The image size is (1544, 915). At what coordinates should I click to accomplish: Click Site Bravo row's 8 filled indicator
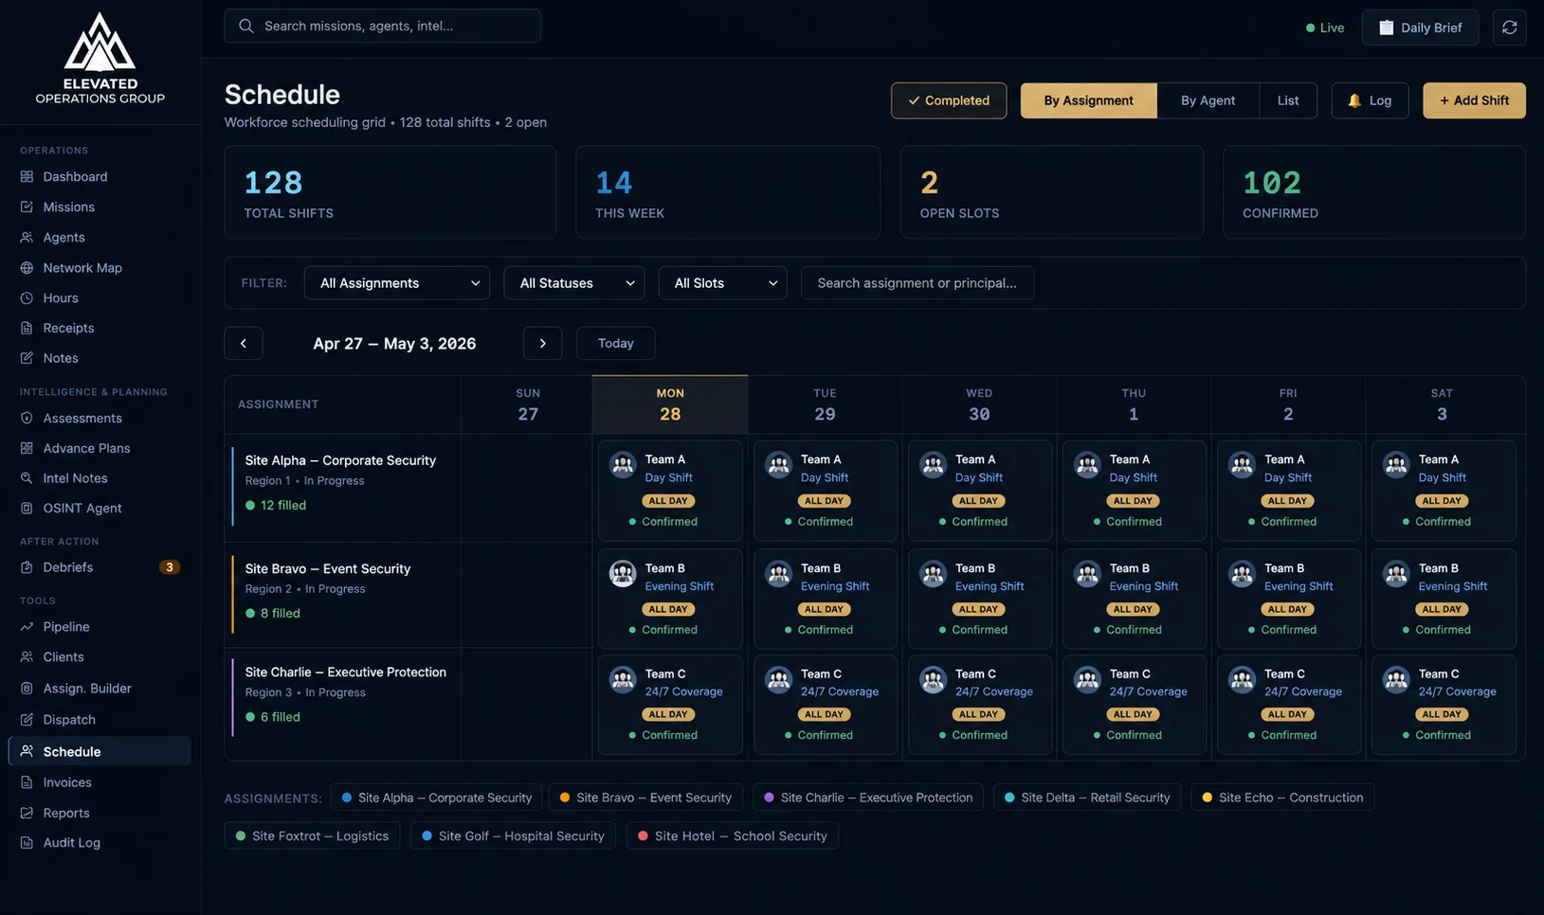273,614
